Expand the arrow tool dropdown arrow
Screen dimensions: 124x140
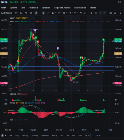78,13
